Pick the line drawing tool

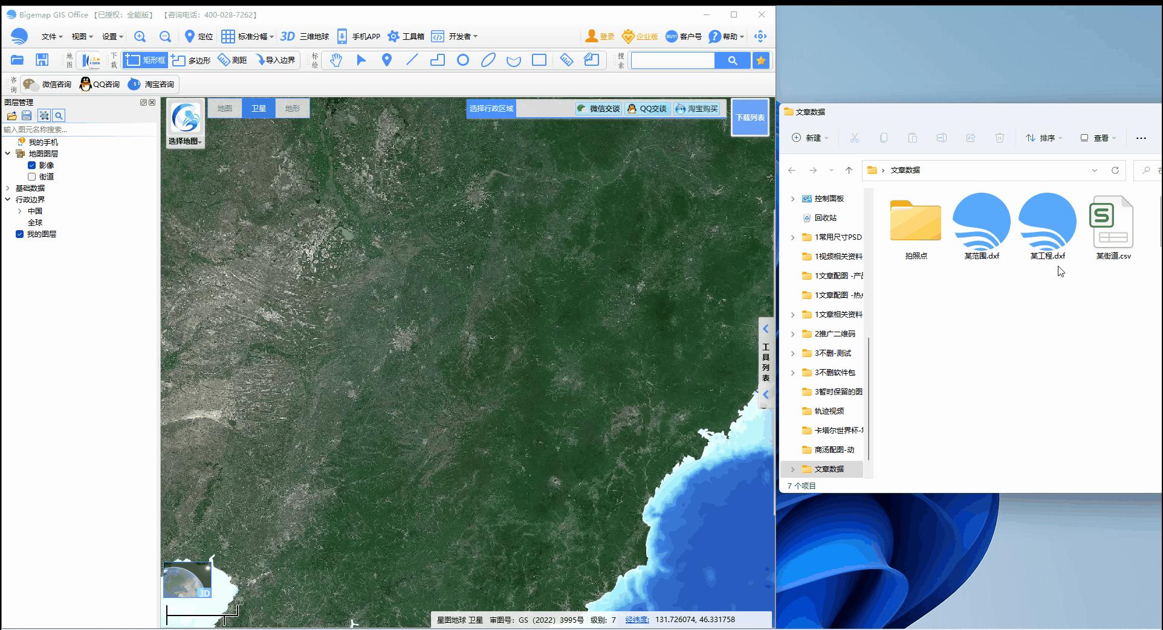pyautogui.click(x=412, y=60)
